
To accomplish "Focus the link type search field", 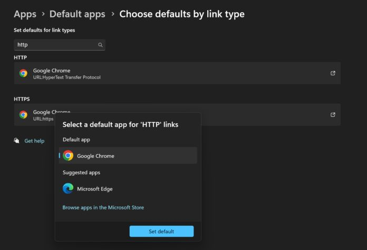I will tap(55, 45).
